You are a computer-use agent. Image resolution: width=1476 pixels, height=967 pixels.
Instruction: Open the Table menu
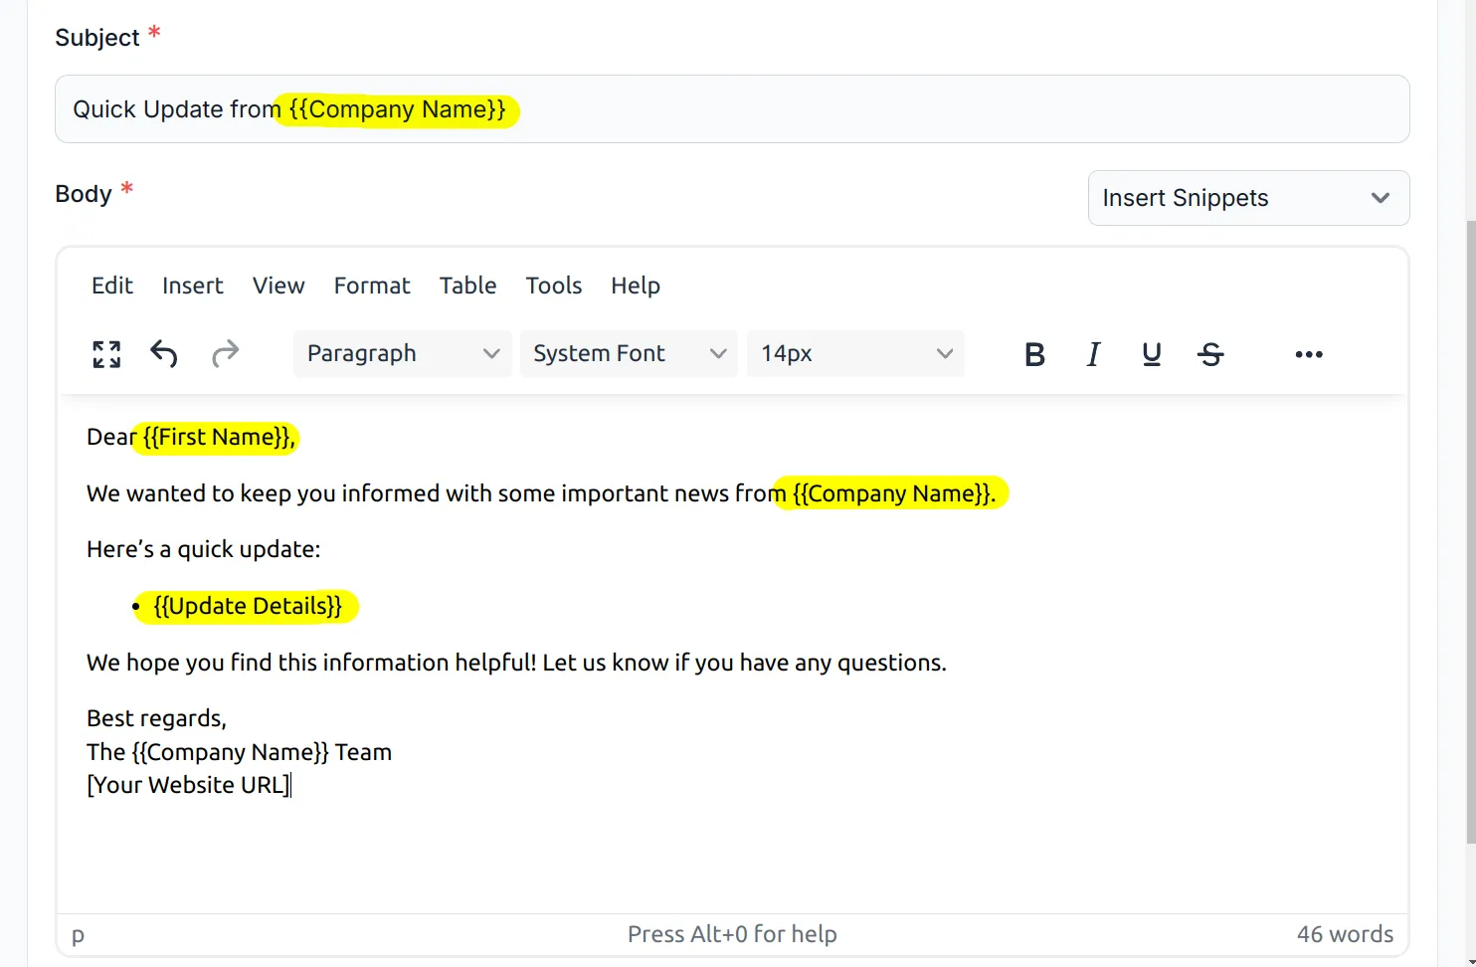(467, 286)
